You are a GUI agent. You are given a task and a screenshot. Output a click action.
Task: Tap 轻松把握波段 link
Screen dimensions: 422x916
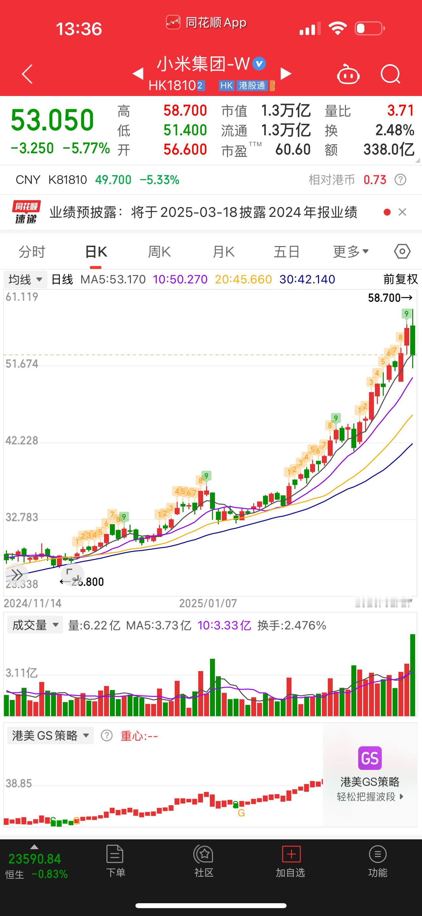tap(370, 796)
